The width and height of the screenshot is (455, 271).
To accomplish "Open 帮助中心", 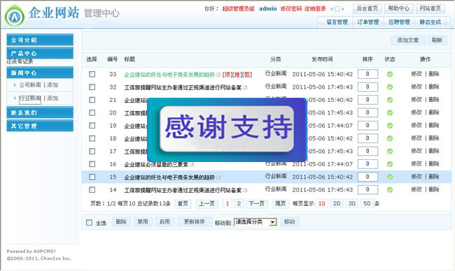I will click(399, 8).
